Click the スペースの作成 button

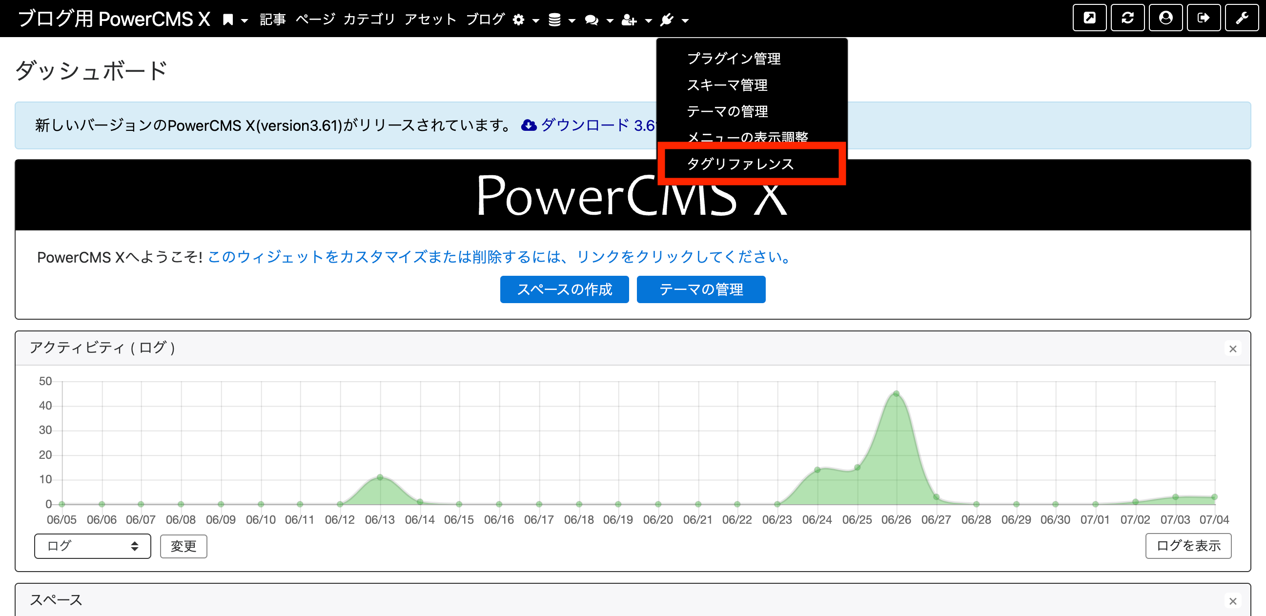pyautogui.click(x=564, y=289)
